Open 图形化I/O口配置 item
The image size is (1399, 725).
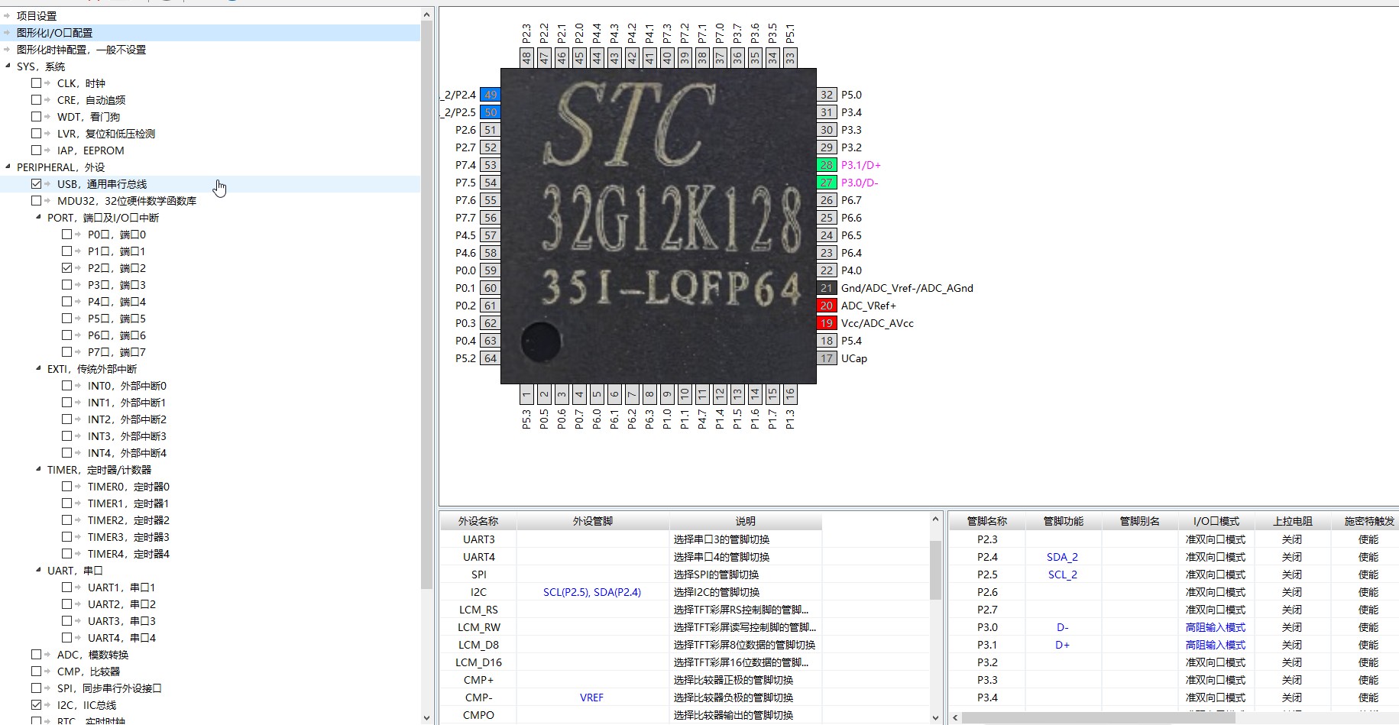point(54,33)
